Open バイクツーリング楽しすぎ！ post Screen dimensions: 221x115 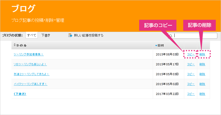coord(30,84)
